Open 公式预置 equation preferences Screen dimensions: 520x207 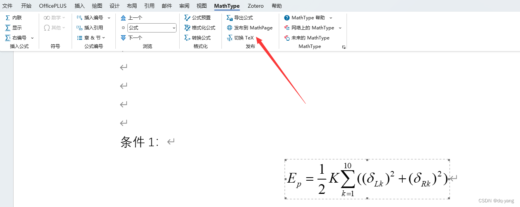pyautogui.click(x=197, y=18)
